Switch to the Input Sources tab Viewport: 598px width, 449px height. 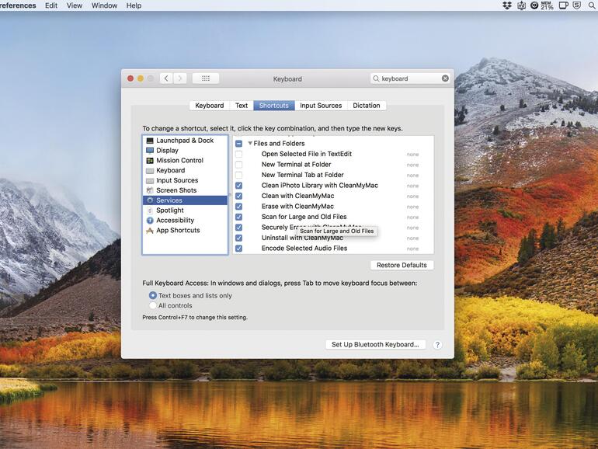click(321, 106)
